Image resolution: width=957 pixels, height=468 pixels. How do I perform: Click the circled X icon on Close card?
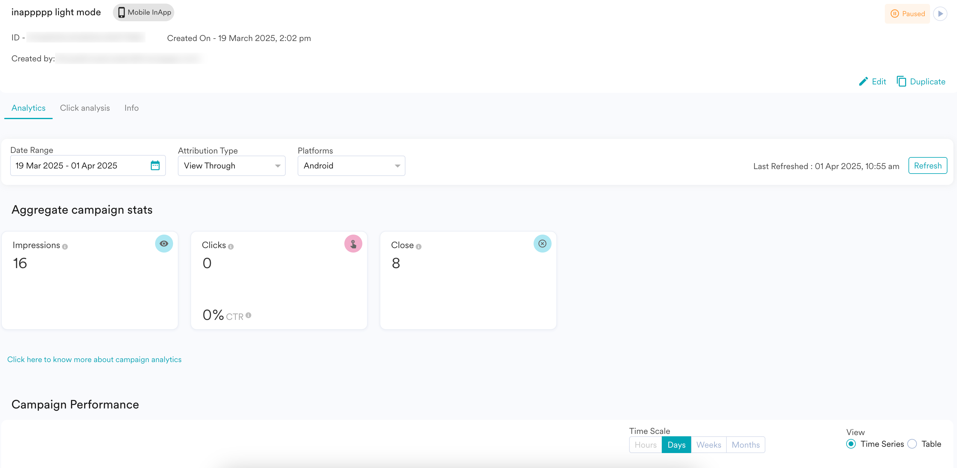[x=542, y=244]
